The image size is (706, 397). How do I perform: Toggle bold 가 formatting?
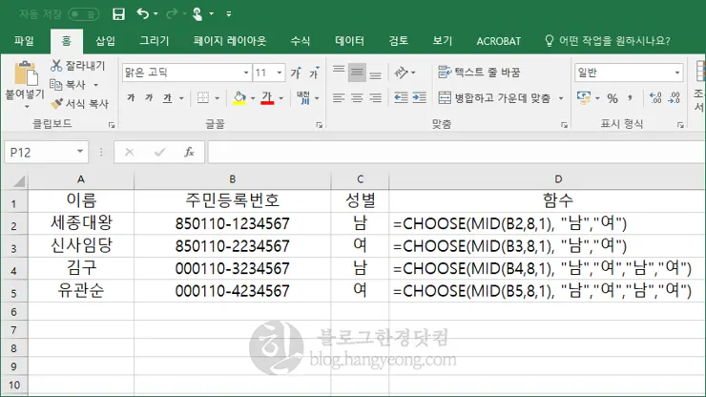pyautogui.click(x=131, y=97)
